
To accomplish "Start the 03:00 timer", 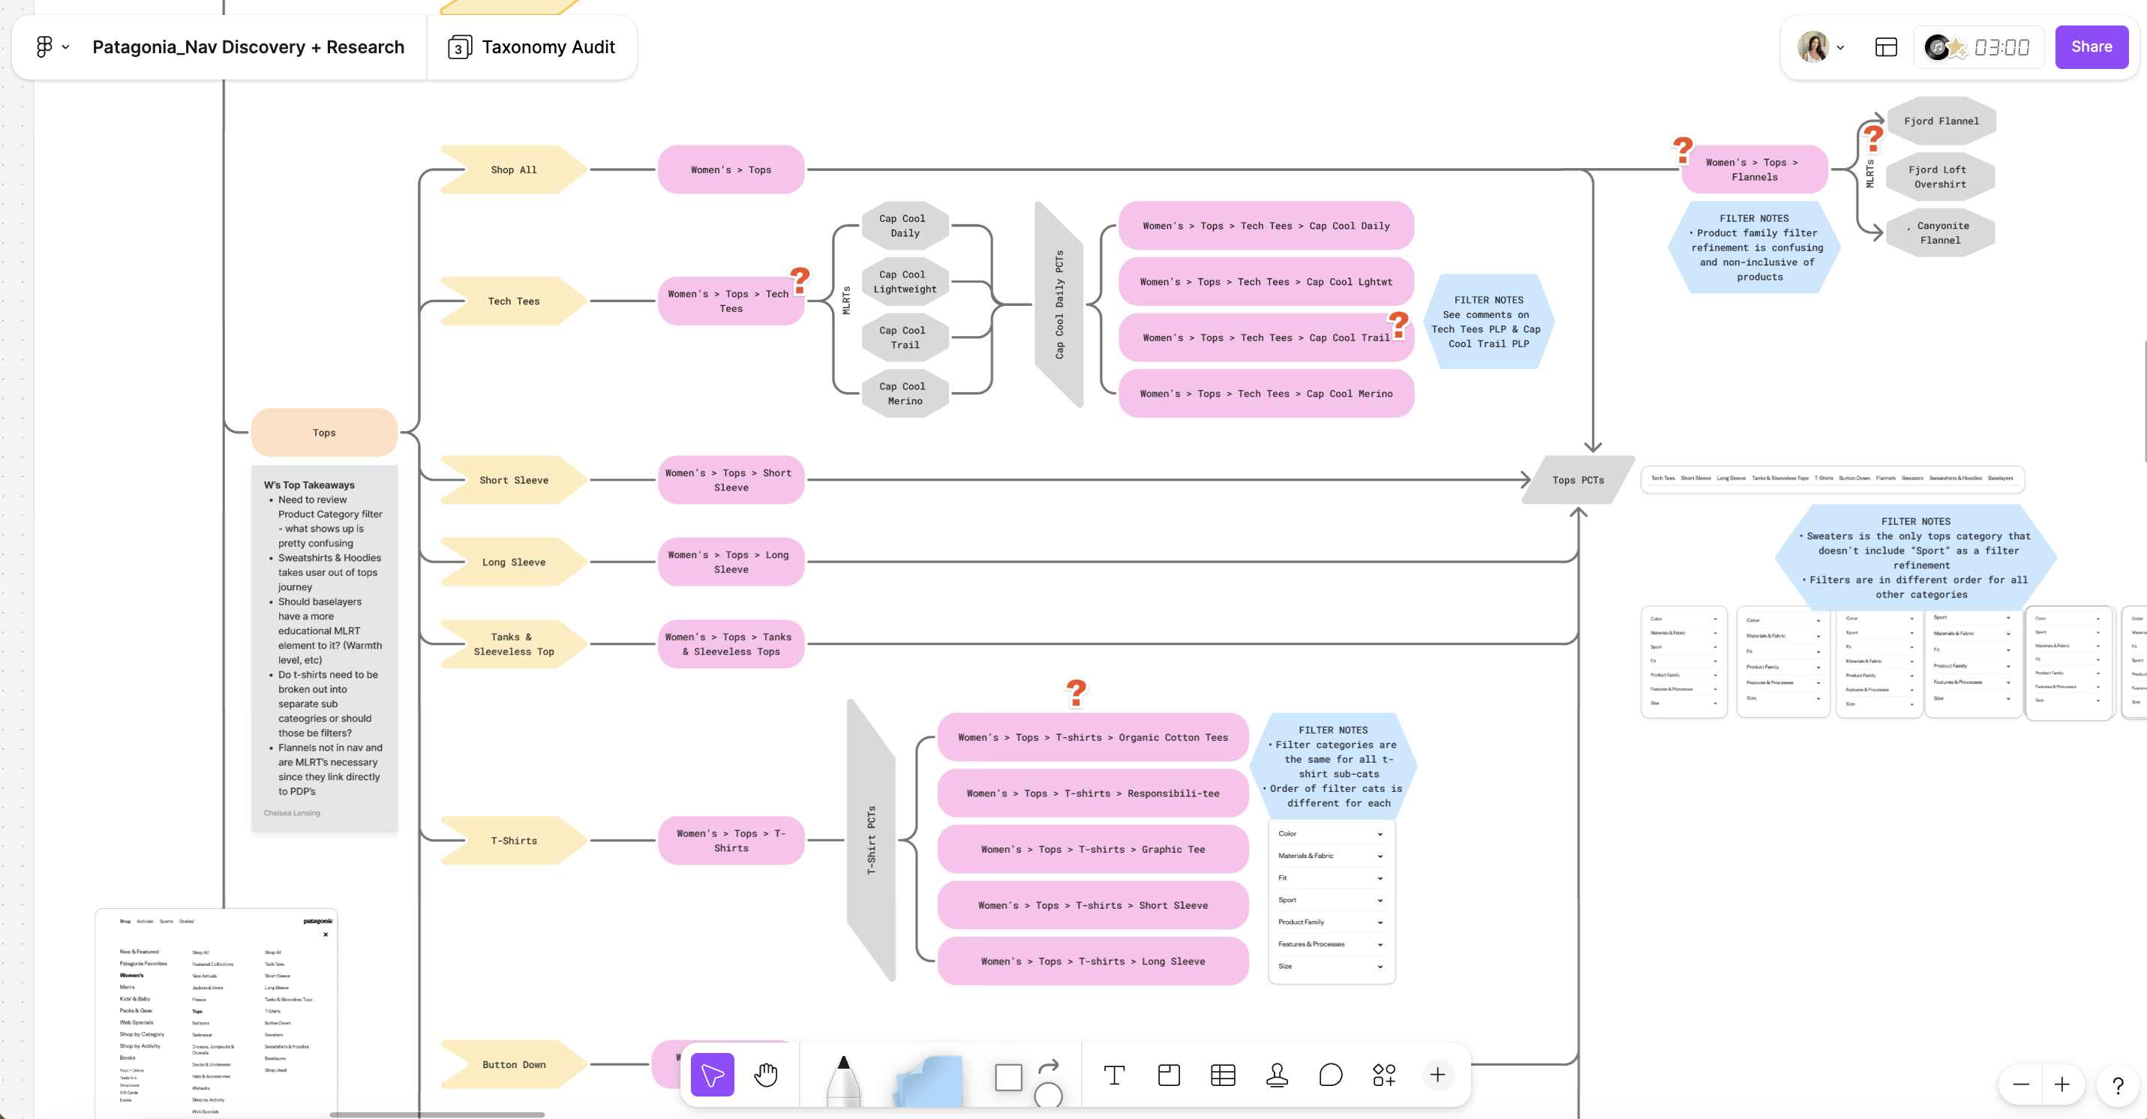I will click(x=2000, y=47).
